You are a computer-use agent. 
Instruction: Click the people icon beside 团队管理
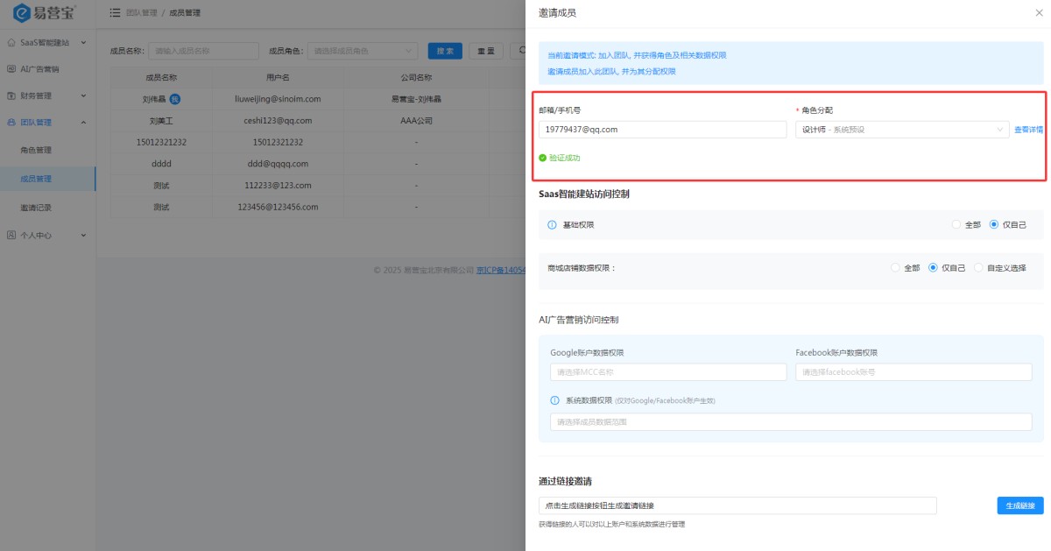pyautogui.click(x=11, y=123)
